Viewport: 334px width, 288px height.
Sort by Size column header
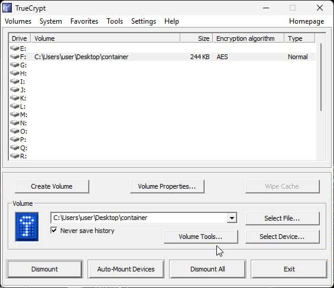coord(196,38)
